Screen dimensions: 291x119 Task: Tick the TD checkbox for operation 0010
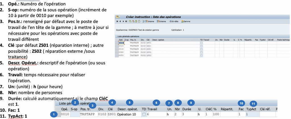(201, 42)
